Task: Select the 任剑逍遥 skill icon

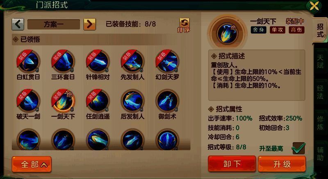Action: click(x=98, y=101)
